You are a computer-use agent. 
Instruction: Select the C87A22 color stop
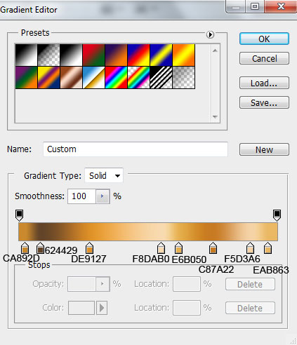click(x=213, y=248)
